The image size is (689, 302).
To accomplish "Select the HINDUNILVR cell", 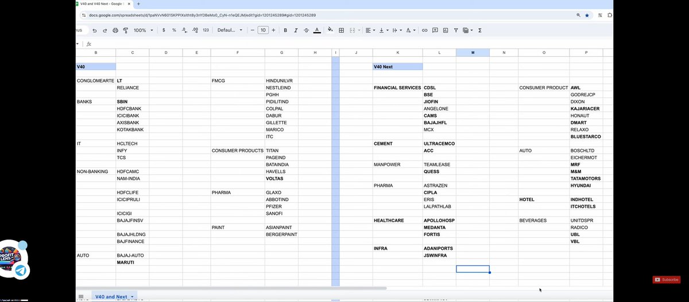I will [x=281, y=81].
